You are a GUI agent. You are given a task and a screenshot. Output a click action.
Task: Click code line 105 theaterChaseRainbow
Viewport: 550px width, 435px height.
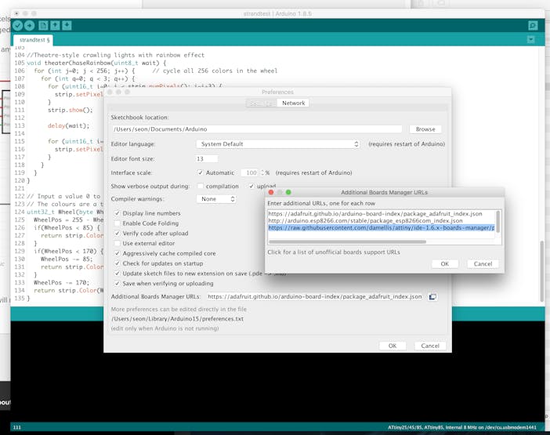click(x=96, y=63)
